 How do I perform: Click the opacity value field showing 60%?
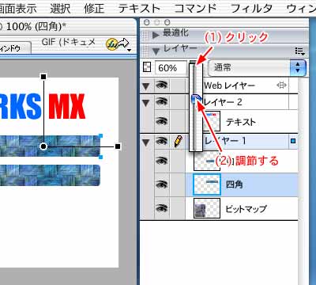pyautogui.click(x=171, y=68)
